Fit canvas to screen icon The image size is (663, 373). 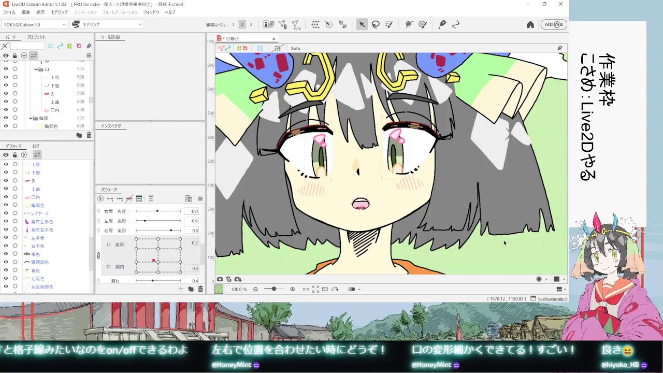click(315, 289)
